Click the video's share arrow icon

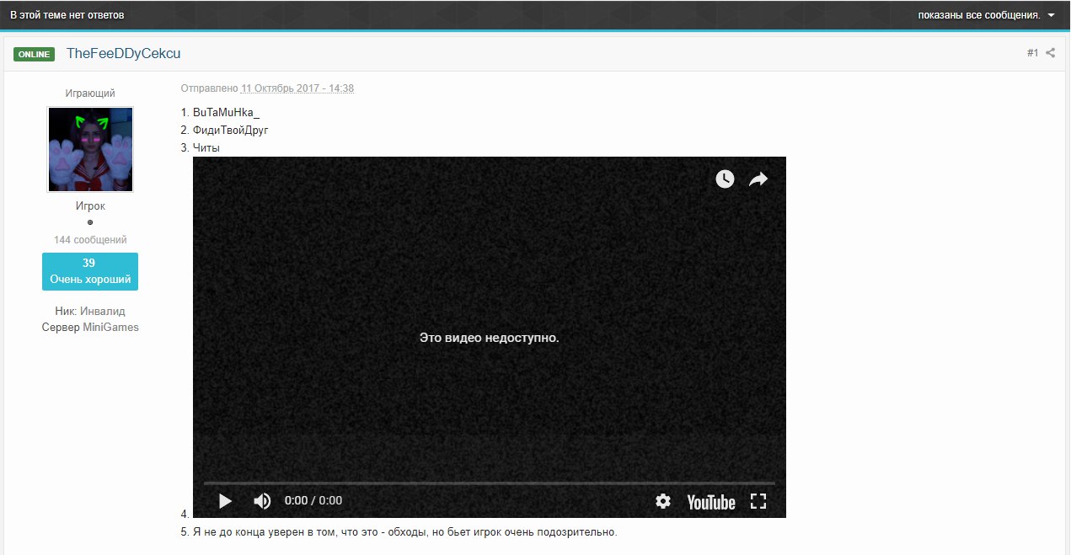point(758,179)
